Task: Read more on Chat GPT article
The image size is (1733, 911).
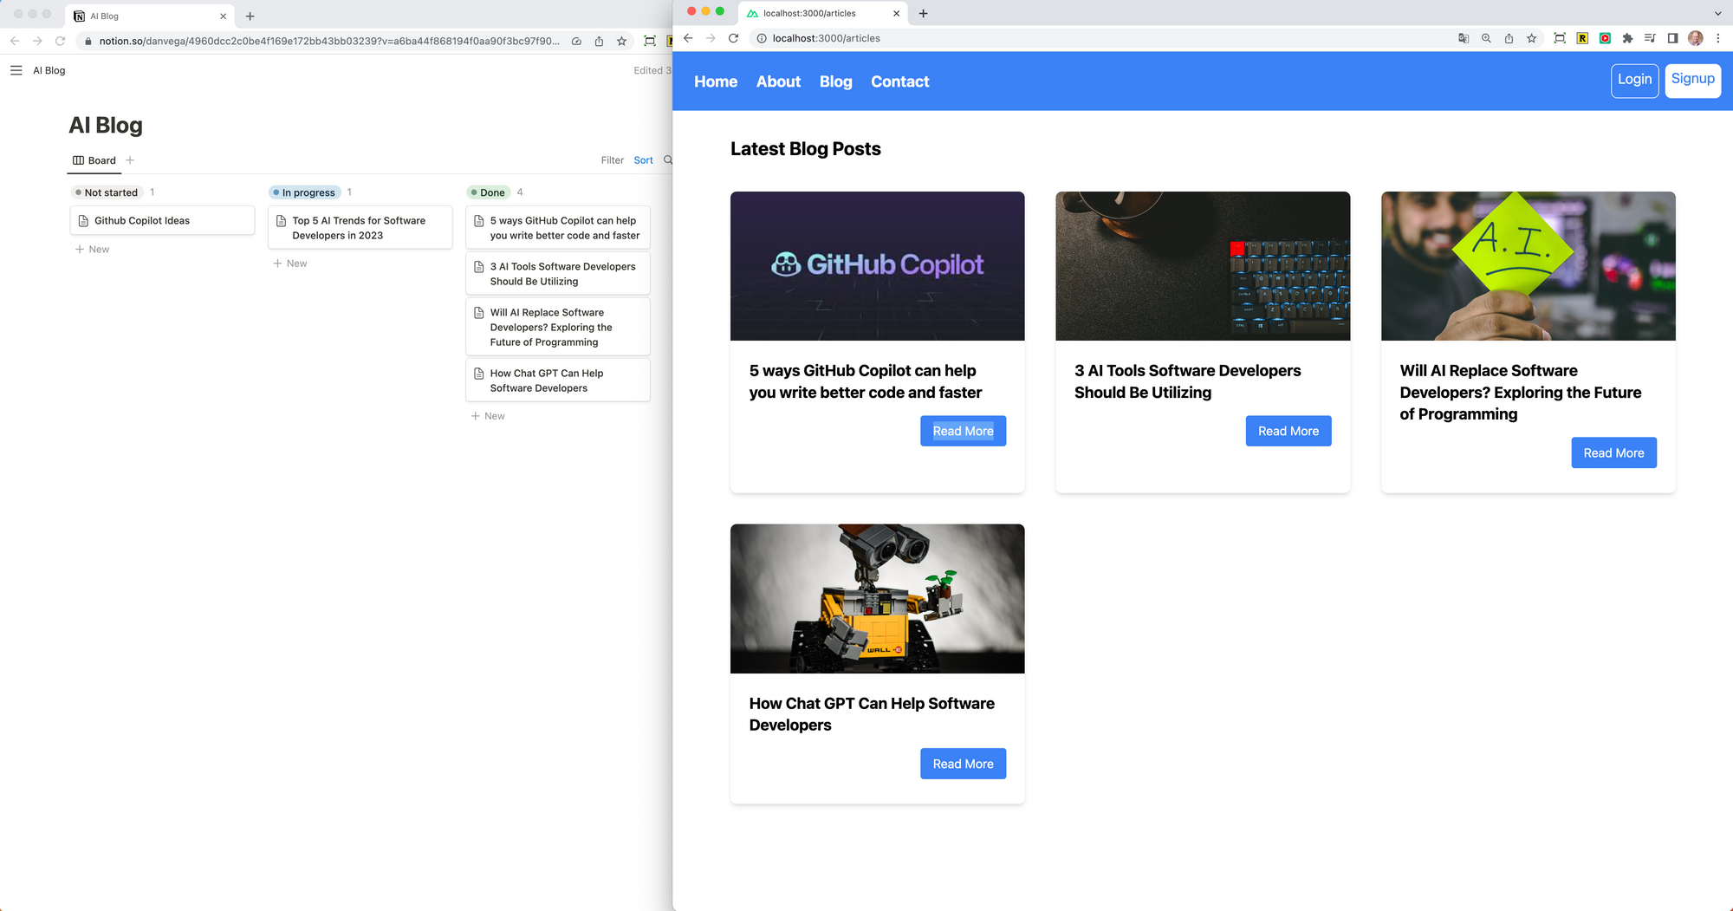Action: click(963, 764)
